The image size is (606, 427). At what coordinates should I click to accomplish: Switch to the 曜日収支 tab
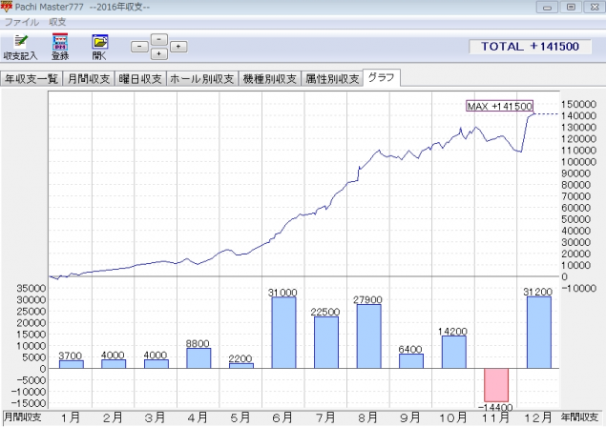140,79
